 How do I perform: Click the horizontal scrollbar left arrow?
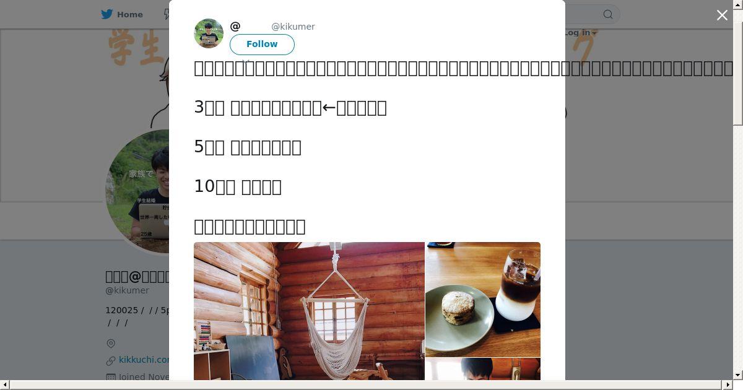point(4,385)
